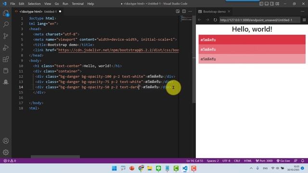Click the feedback icon in status bar

[295, 161]
